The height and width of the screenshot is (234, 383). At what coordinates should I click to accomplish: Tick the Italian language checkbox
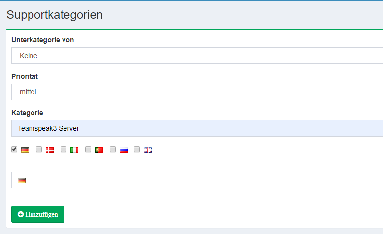64,149
